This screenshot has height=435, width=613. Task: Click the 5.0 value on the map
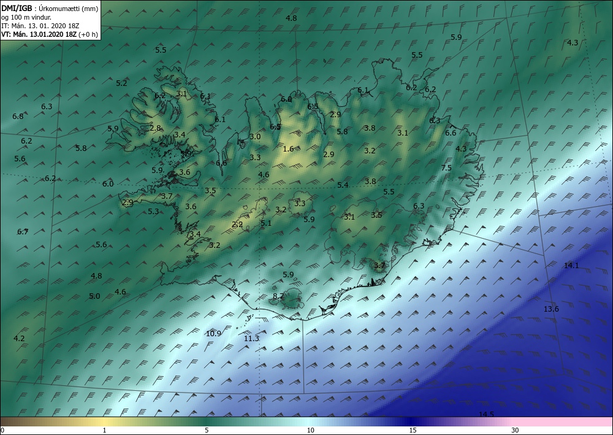coord(94,296)
